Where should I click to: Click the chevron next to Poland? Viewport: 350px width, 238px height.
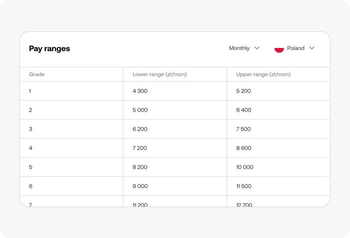point(312,48)
